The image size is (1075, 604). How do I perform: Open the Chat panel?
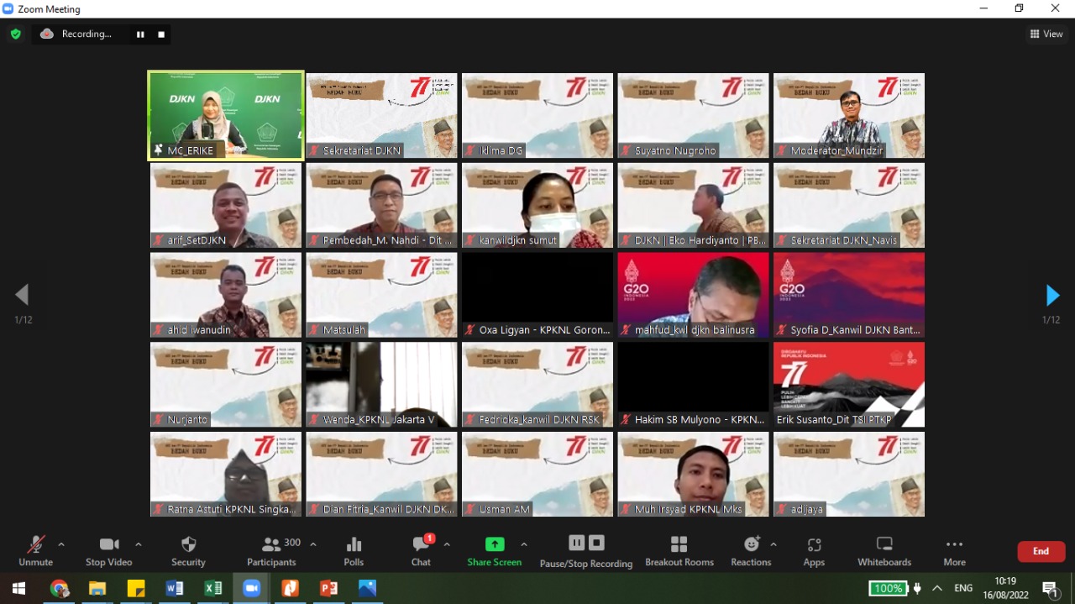(421, 551)
